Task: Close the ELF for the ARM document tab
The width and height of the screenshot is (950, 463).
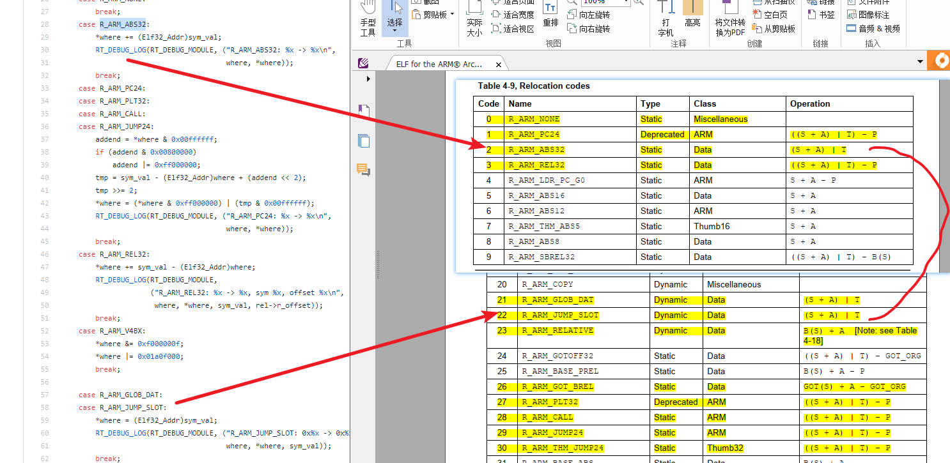Action: coord(499,65)
